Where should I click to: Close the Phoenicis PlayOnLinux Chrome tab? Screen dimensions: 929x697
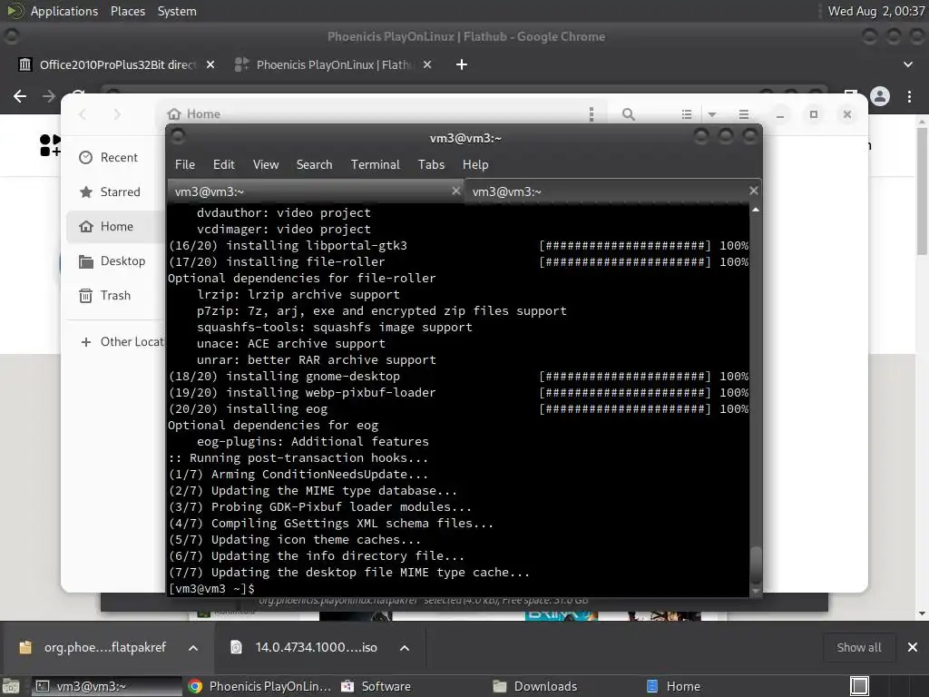point(427,64)
